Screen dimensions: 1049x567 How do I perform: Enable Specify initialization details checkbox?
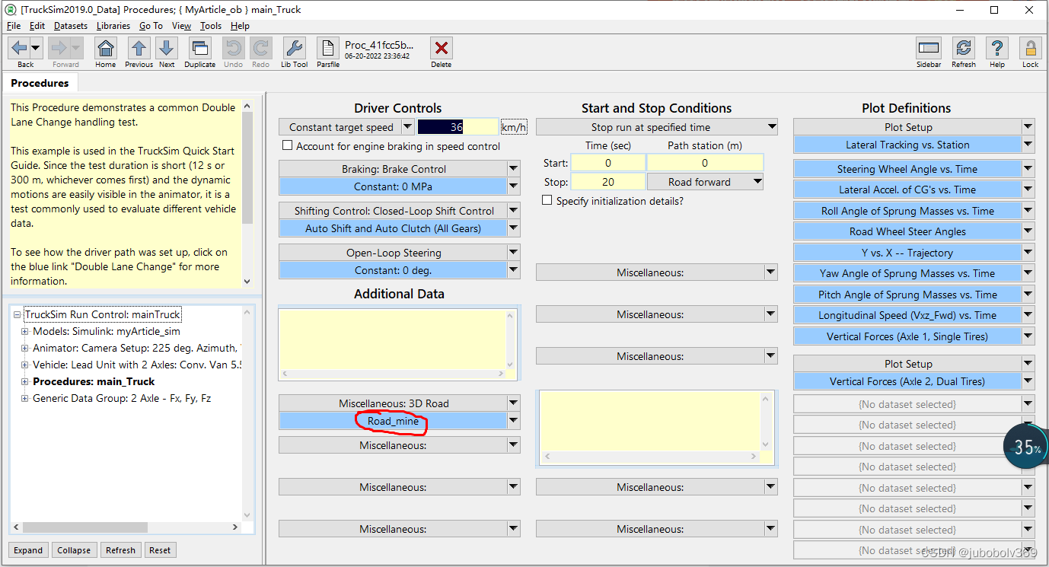click(x=547, y=201)
